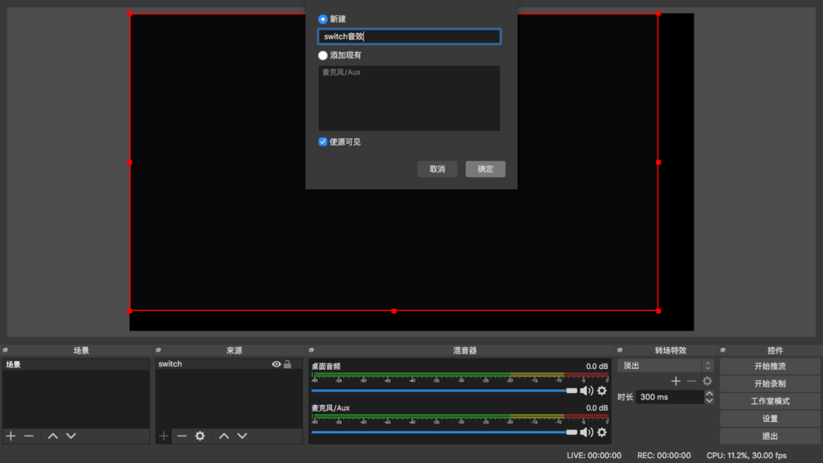The width and height of the screenshot is (823, 463).
Task: Open the 淡出 transition dropdown
Action: pyautogui.click(x=659, y=365)
